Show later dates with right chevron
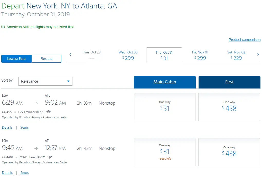The image size is (262, 179). click(258, 54)
